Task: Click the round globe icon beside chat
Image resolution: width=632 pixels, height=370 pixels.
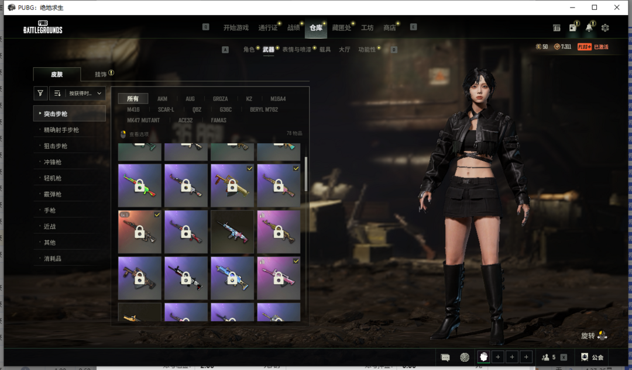Action: coord(465,357)
